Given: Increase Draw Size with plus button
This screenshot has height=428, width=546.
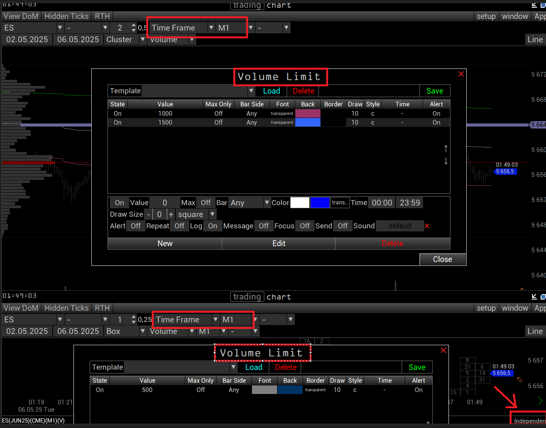Looking at the screenshot, I should point(171,214).
